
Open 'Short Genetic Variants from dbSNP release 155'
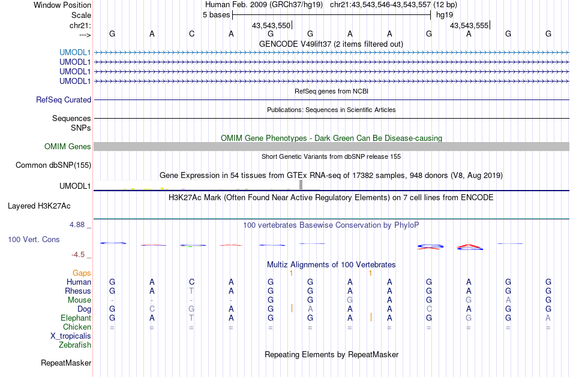331,156
